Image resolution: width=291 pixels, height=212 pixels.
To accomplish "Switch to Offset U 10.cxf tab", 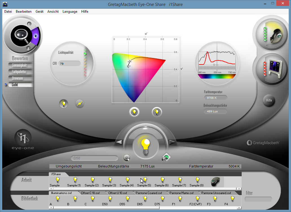I will [119, 193].
